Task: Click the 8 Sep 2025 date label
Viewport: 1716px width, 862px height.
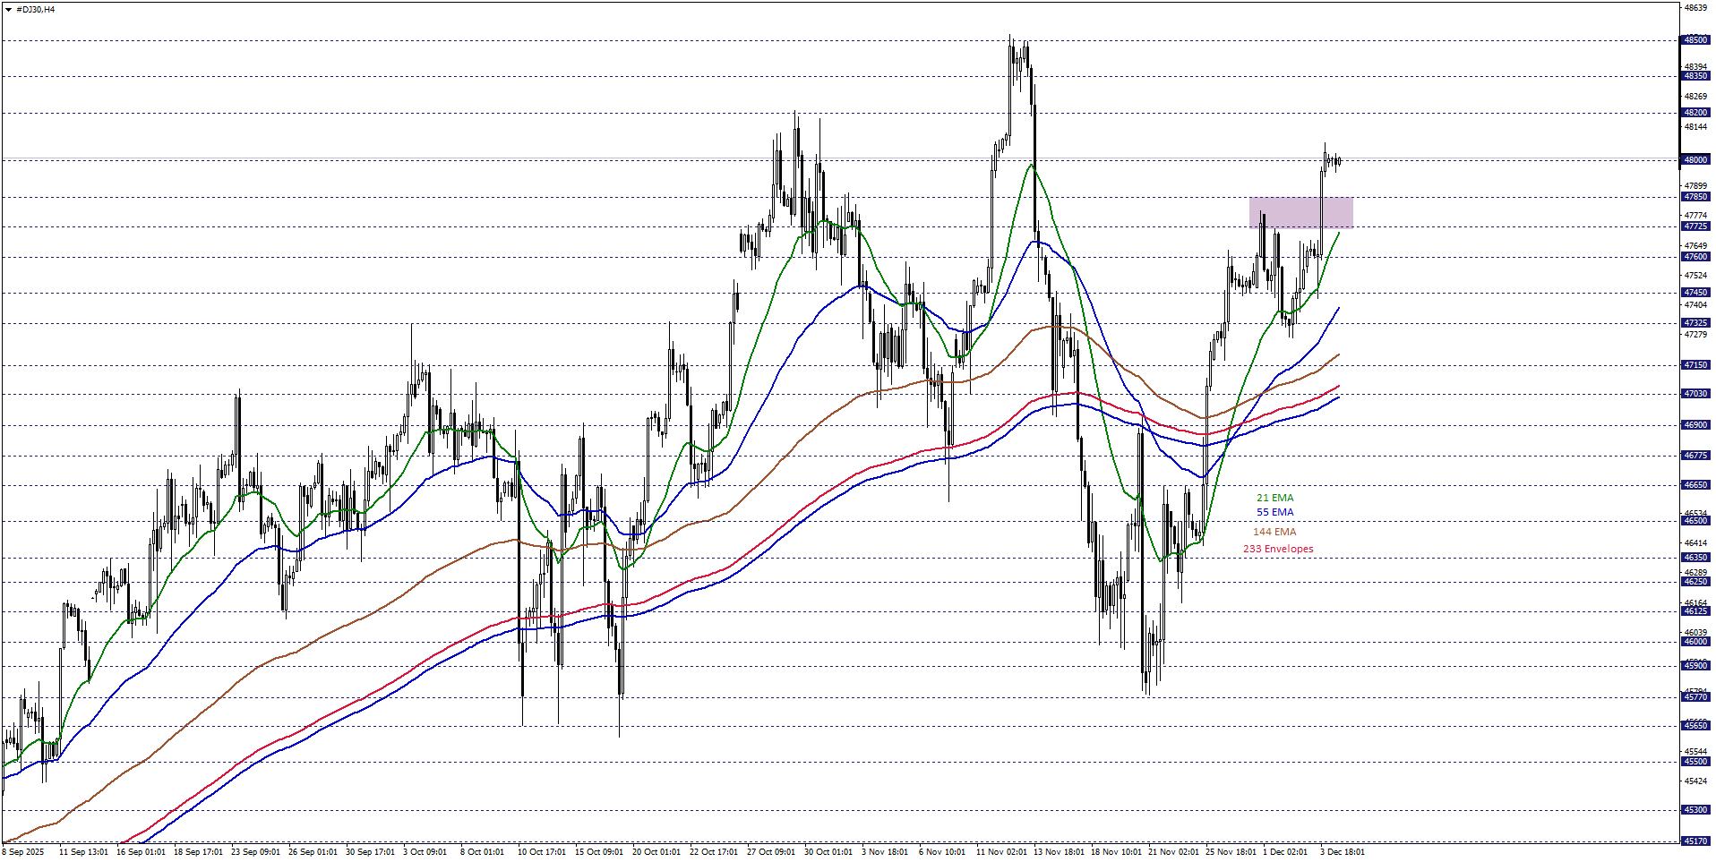Action: [24, 852]
